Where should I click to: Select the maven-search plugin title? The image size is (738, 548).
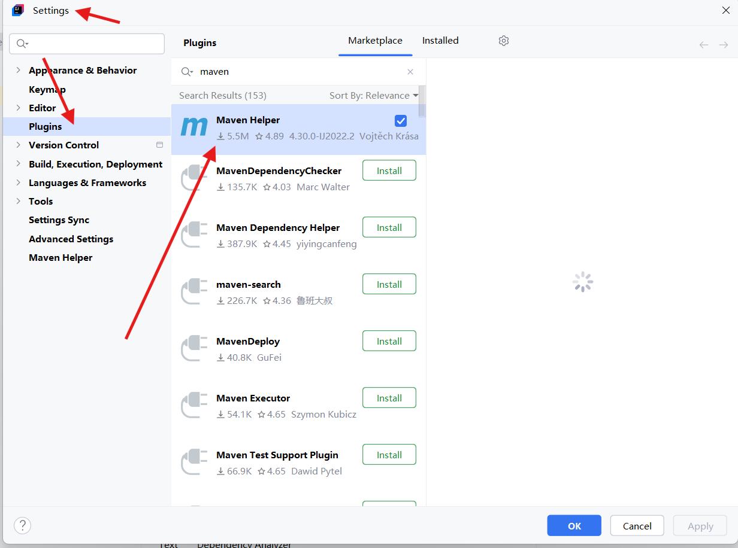pos(249,284)
